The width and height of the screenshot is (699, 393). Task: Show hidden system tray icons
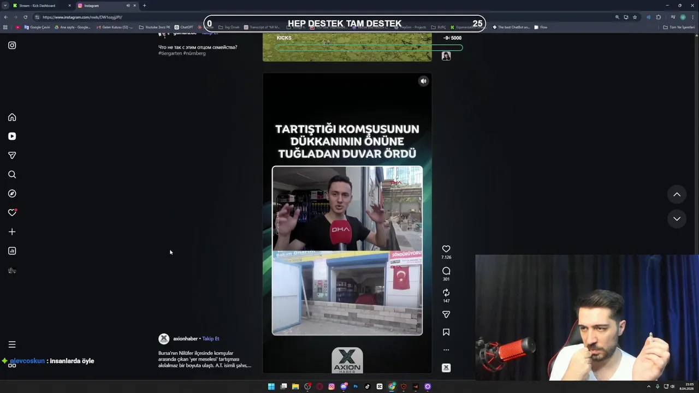[x=649, y=386]
